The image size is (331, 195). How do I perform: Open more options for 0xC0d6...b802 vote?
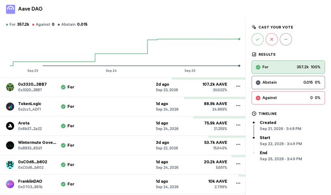(238, 164)
